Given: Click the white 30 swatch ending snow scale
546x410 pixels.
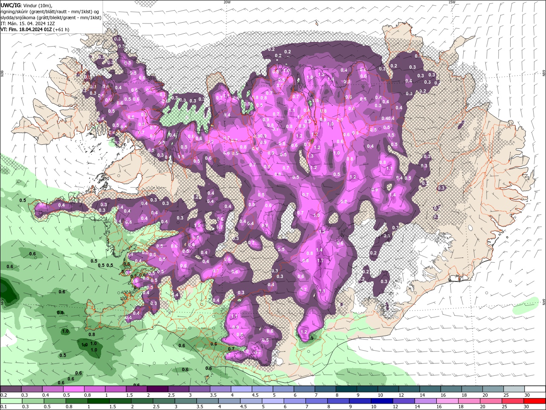Looking at the screenshot, I should 535,389.
